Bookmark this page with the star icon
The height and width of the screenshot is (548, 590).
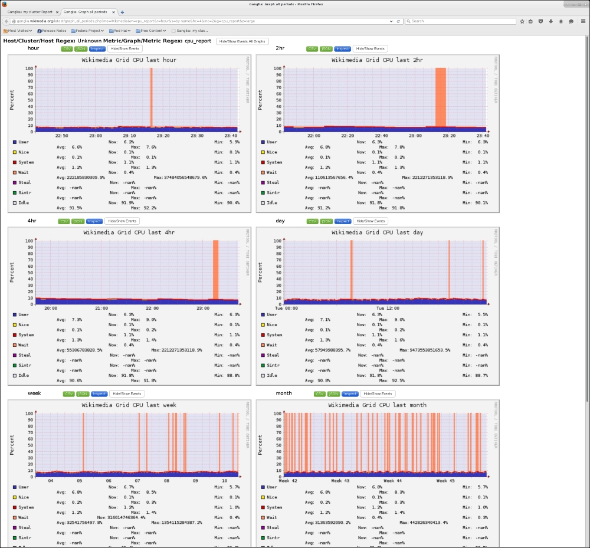522,21
